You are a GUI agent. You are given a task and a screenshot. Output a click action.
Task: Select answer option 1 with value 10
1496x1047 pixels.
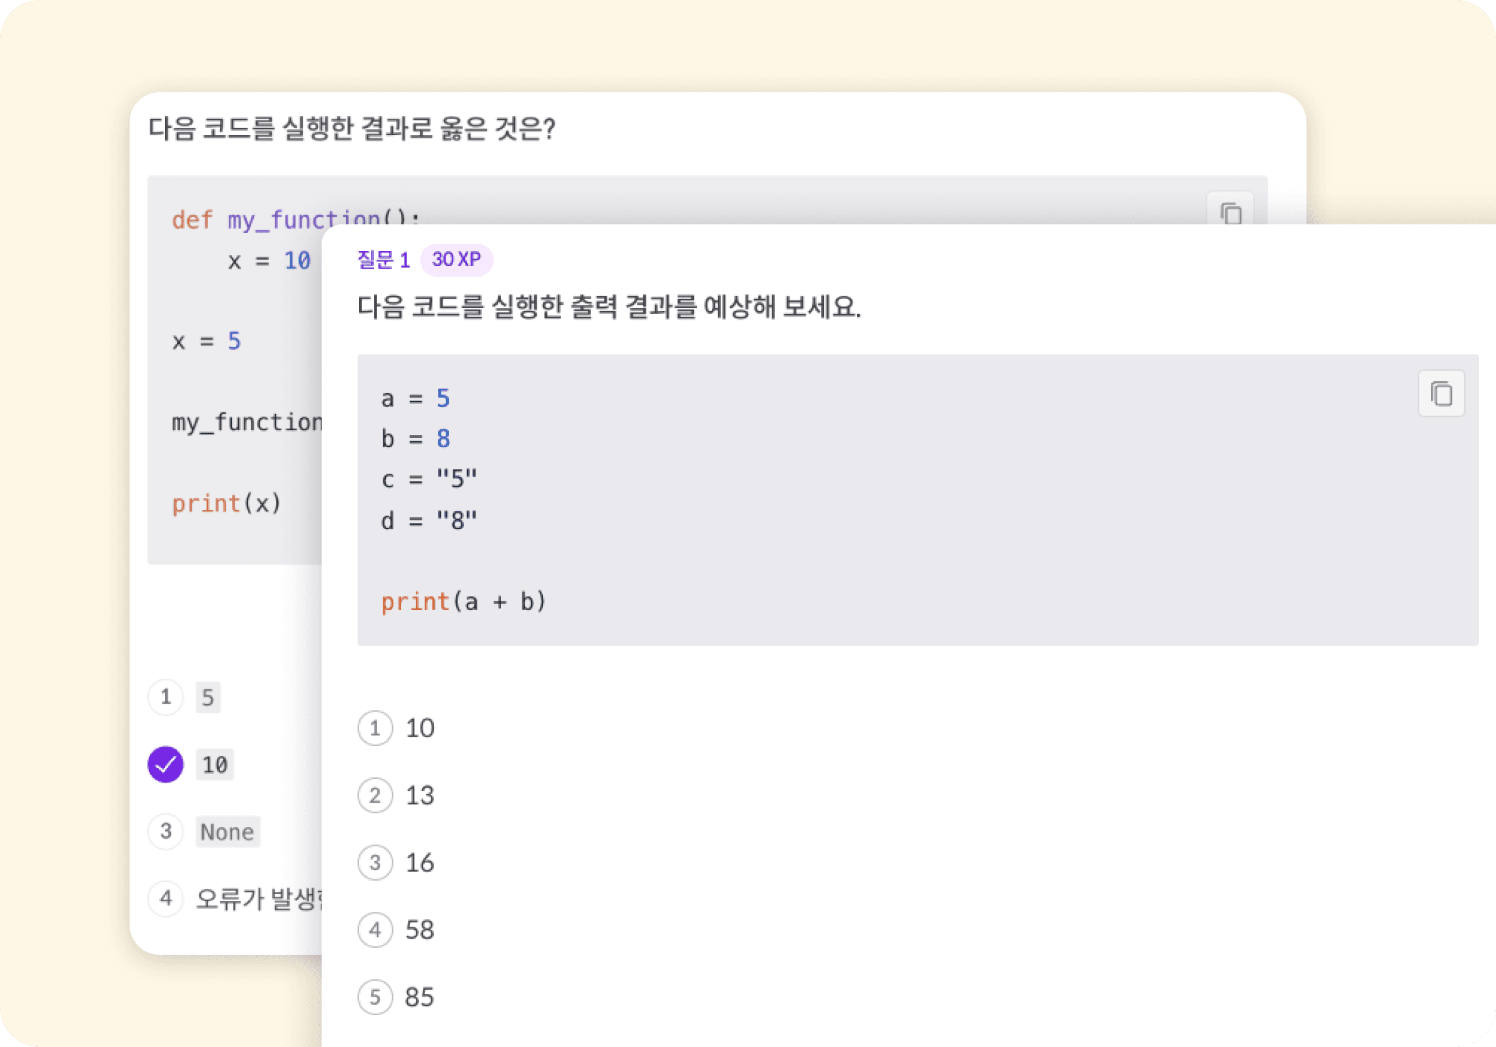[x=375, y=728]
